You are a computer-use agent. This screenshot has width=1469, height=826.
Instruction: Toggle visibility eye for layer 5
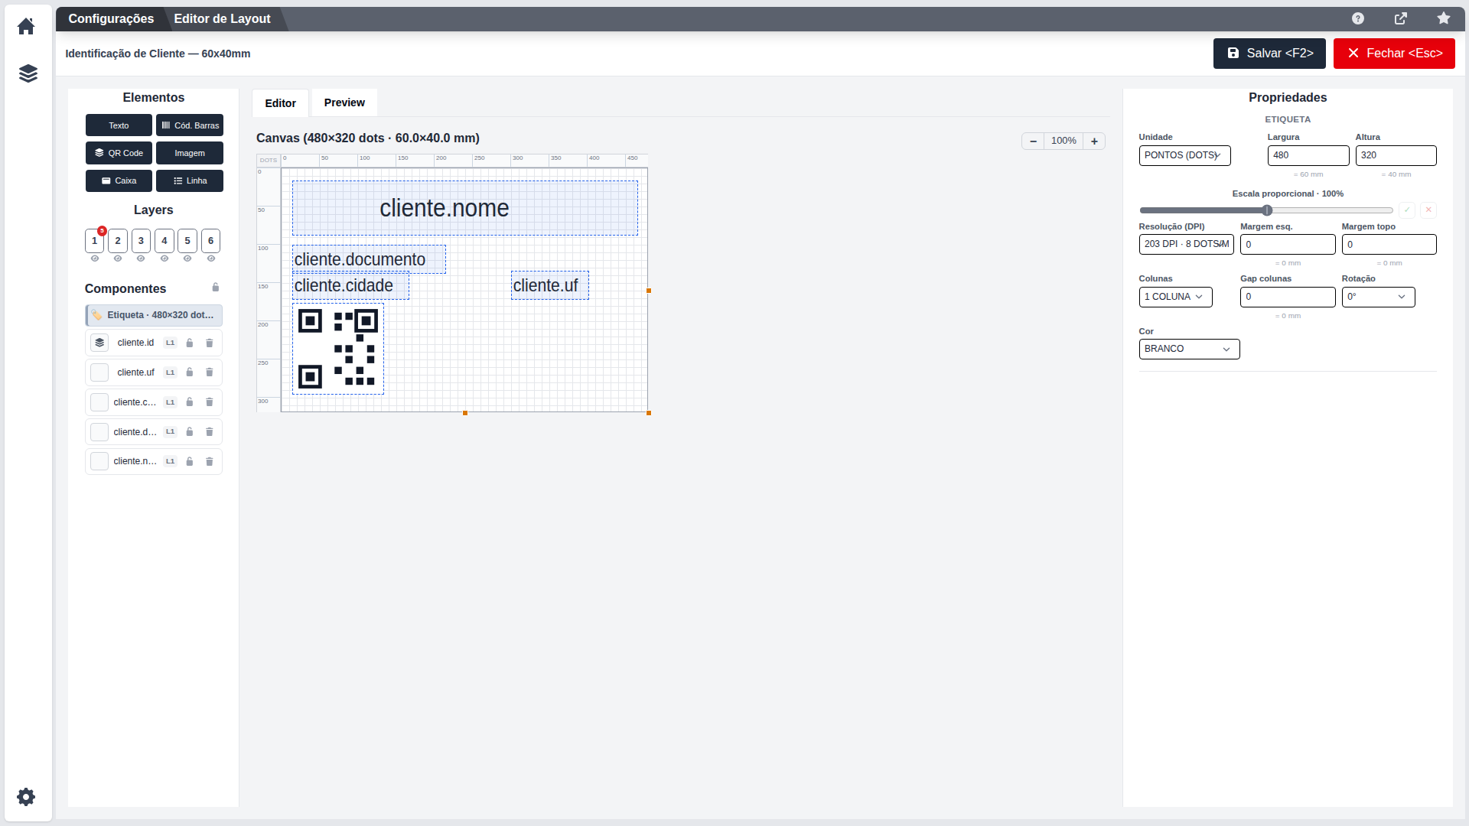click(187, 259)
